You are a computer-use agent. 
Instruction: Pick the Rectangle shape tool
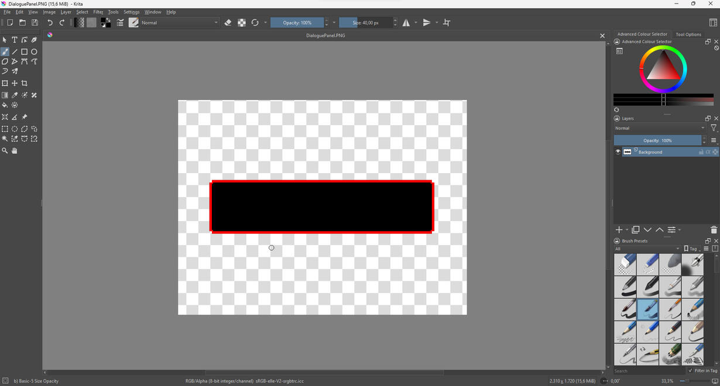point(25,51)
